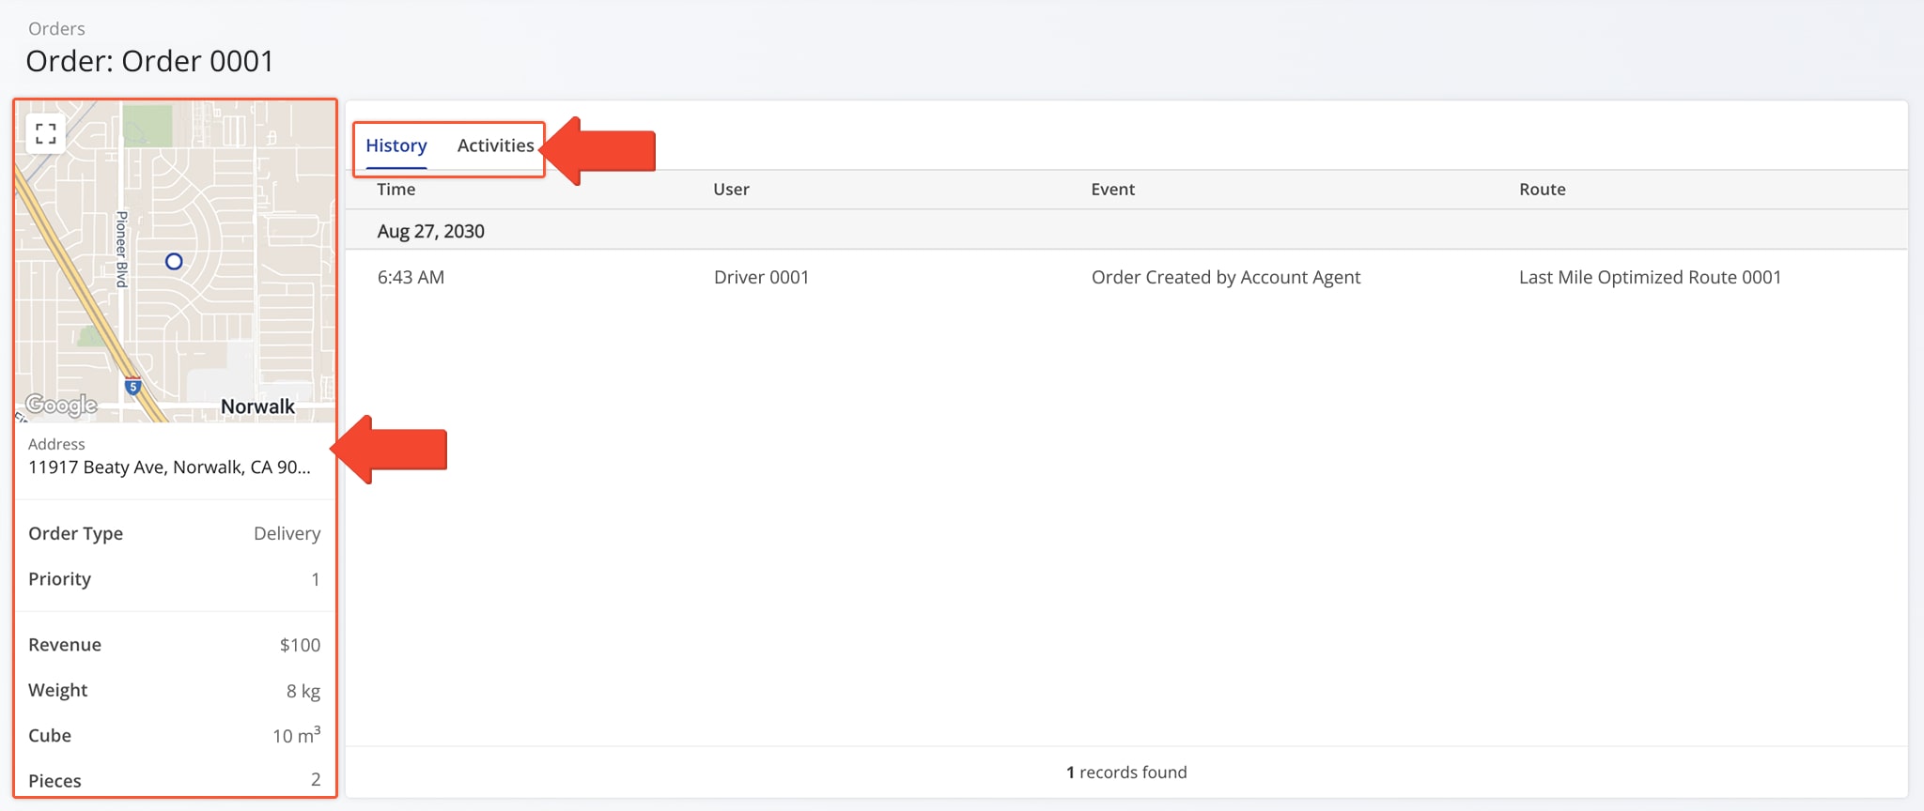Click the Revenue $100 value
1924x811 pixels.
tap(300, 646)
